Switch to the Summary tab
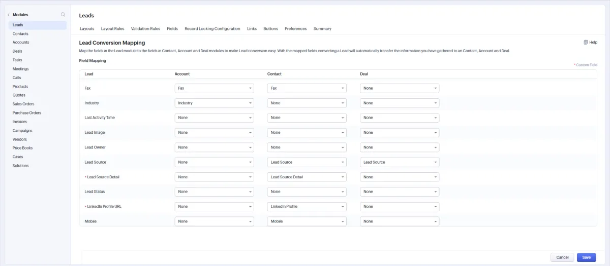The width and height of the screenshot is (610, 266). tap(322, 29)
